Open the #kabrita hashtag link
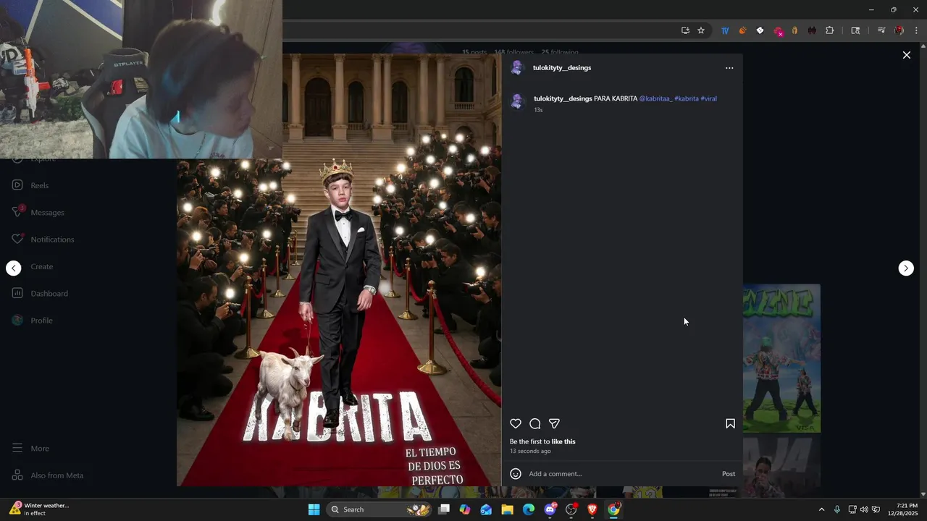The height and width of the screenshot is (521, 927). (687, 98)
